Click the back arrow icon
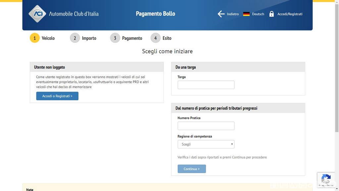The image size is (339, 191). (x=221, y=14)
